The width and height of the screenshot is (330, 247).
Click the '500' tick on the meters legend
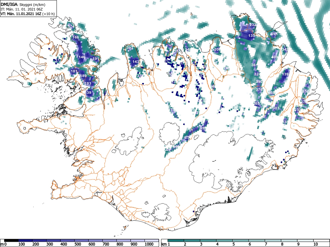click(x=78, y=244)
